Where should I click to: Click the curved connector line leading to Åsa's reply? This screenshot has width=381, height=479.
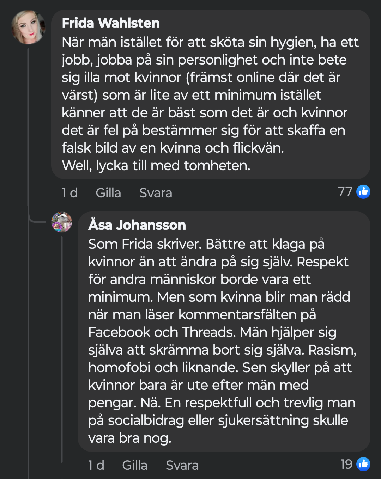point(35,221)
